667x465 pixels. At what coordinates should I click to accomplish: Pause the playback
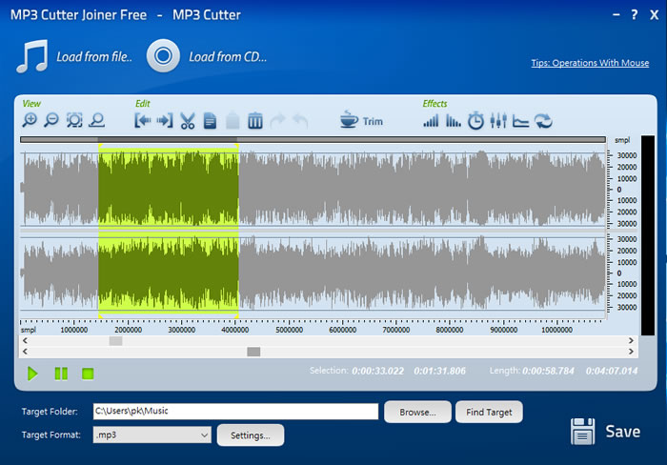[x=61, y=374]
